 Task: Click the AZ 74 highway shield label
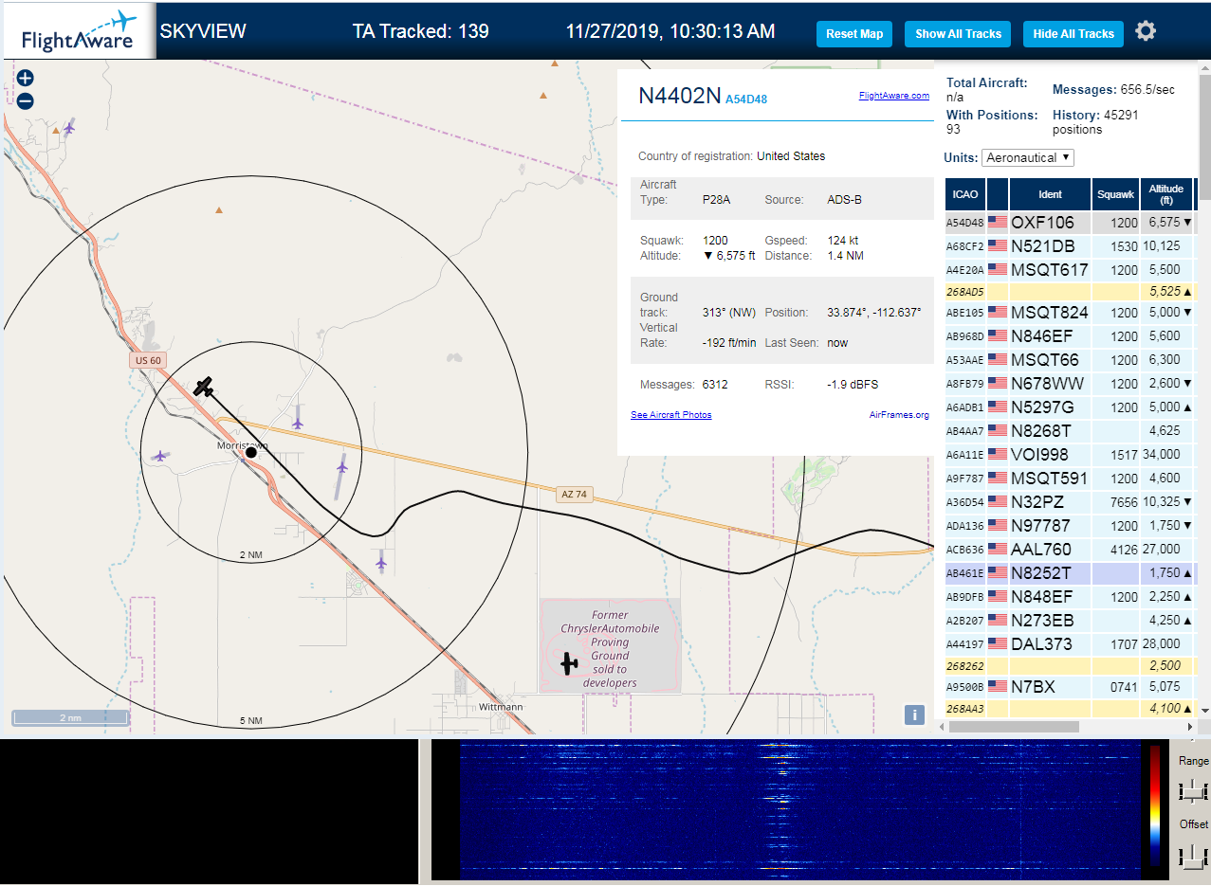point(575,494)
